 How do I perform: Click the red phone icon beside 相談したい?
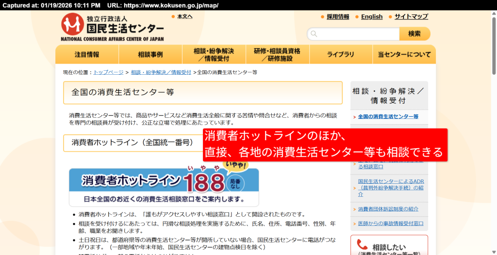point(362,245)
